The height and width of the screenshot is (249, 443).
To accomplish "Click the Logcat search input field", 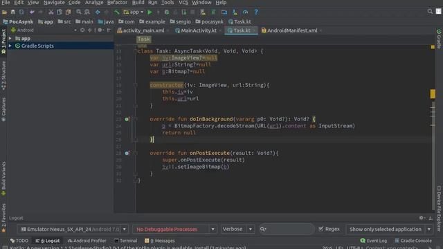I will click(287, 229).
